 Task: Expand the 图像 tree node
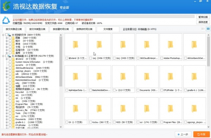pos(7,38)
